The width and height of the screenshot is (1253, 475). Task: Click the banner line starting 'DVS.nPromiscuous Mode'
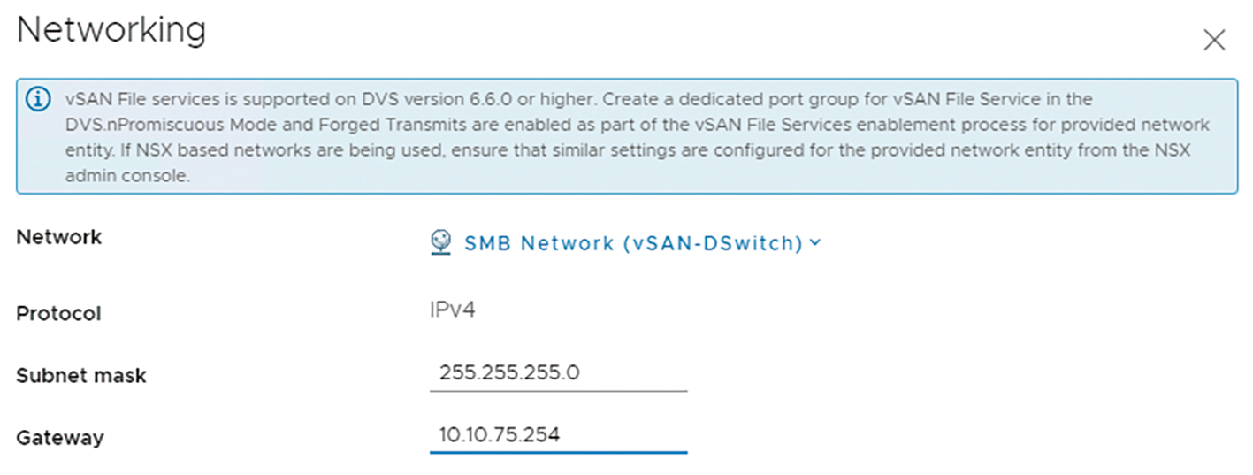pos(637,125)
